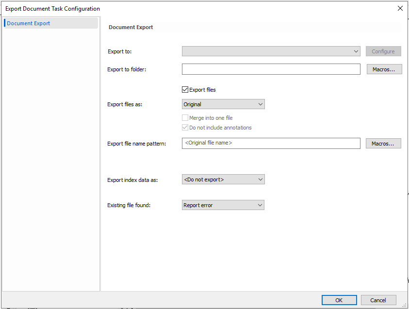This screenshot has width=409, height=309.
Task: Click the dialog resize grip icon
Action: click(x=405, y=305)
